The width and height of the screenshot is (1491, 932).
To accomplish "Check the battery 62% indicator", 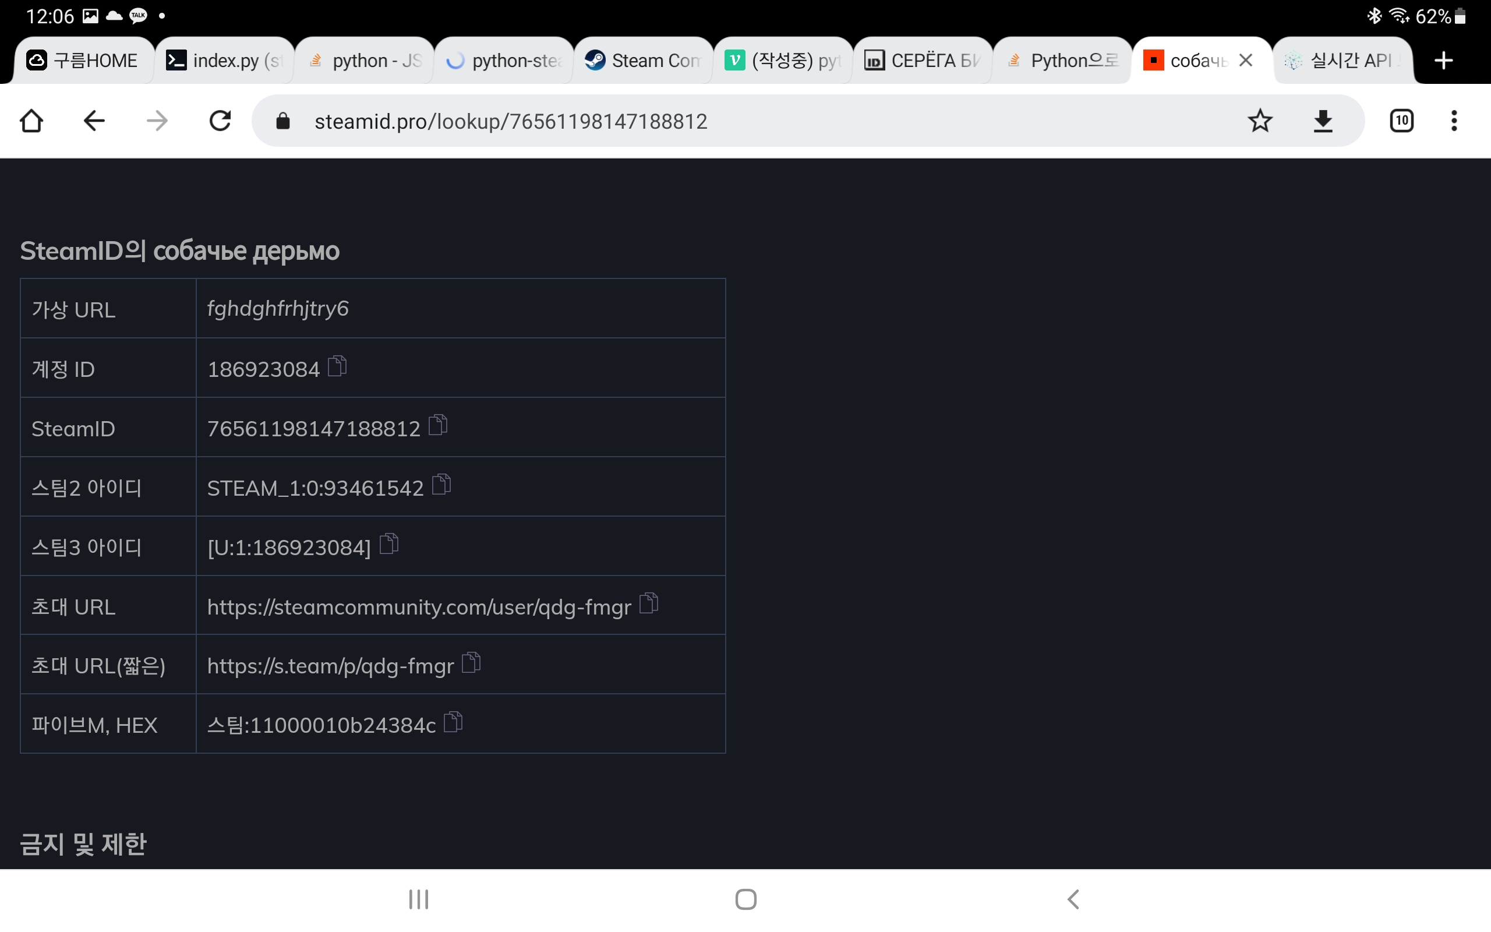I will (x=1440, y=16).
